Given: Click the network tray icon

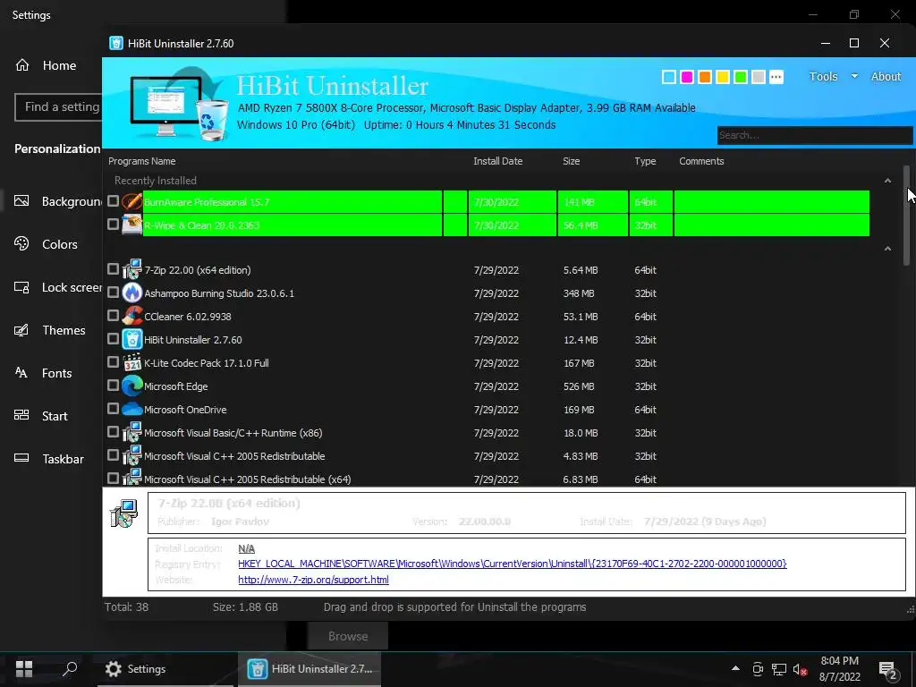Looking at the screenshot, I should point(779,669).
